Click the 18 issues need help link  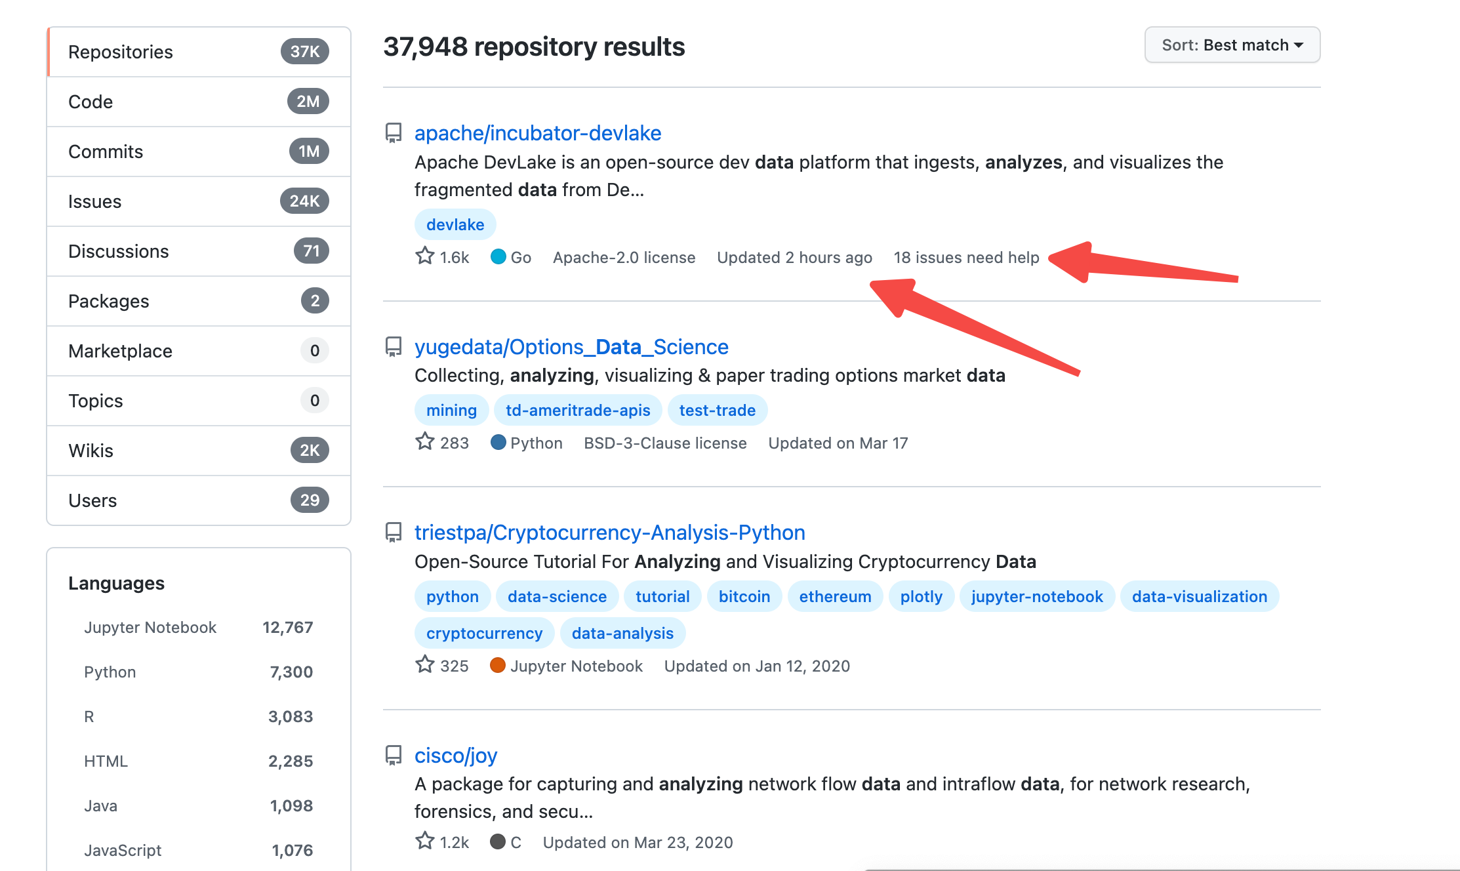(966, 258)
